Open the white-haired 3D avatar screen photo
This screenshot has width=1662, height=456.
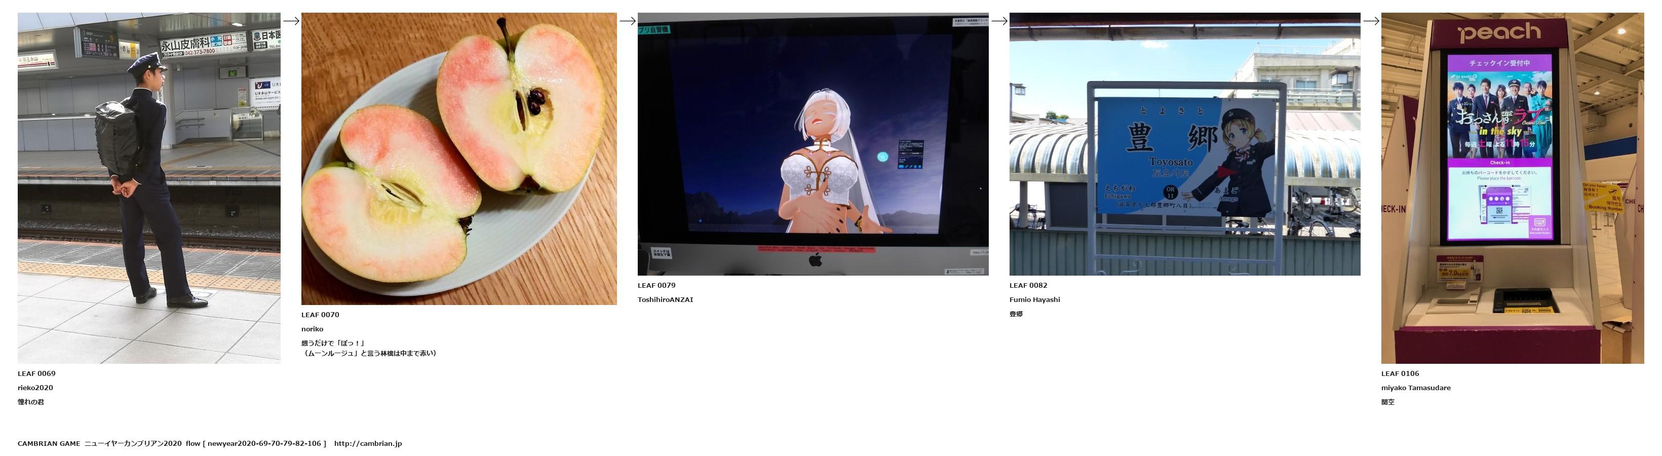813,144
